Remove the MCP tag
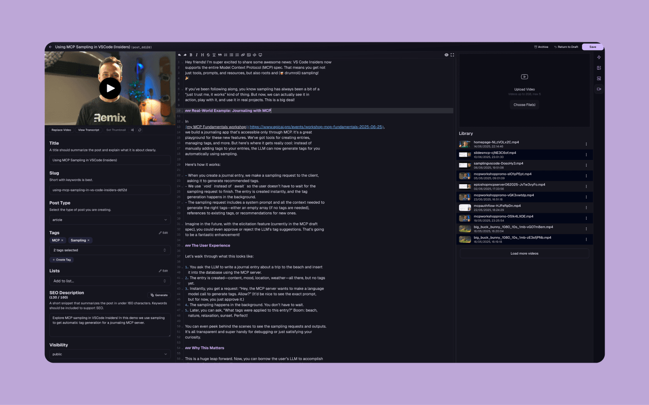The height and width of the screenshot is (405, 649). [x=62, y=240]
